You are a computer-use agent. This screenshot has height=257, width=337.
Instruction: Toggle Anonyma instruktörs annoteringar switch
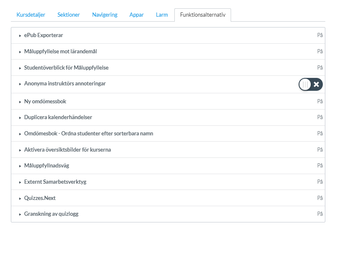pos(310,84)
